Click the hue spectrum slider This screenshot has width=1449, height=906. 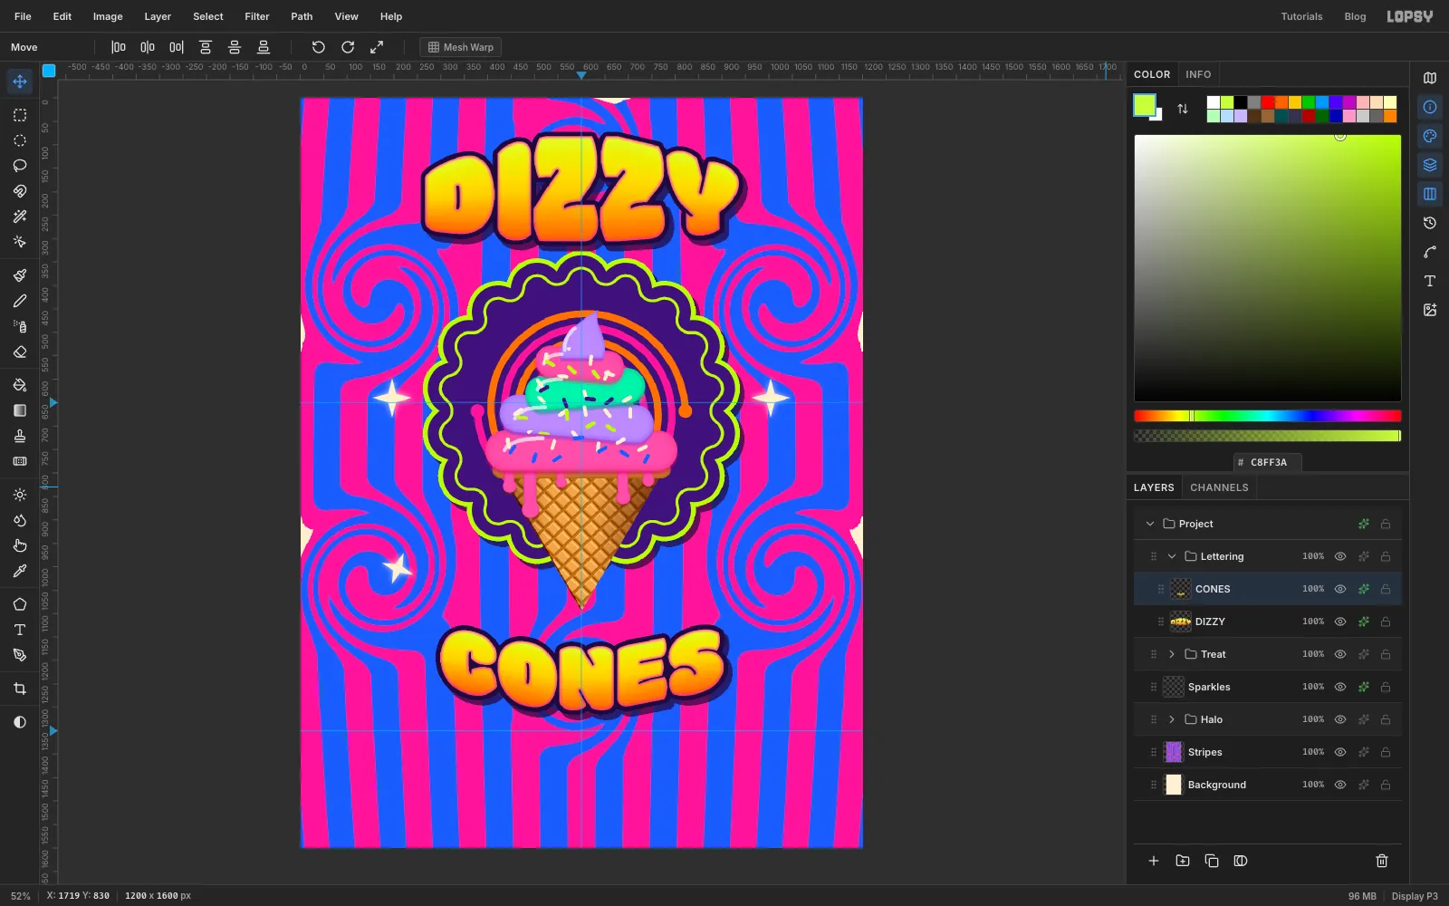1268,416
